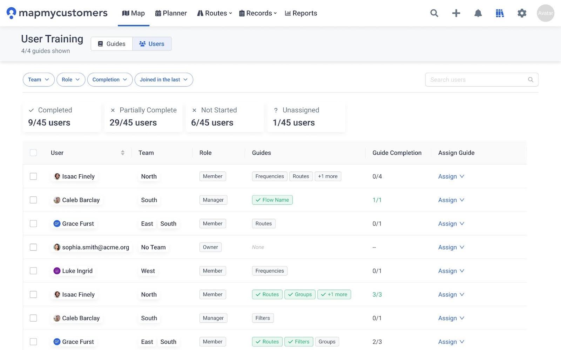Open the Completion filter dropdown

click(110, 79)
